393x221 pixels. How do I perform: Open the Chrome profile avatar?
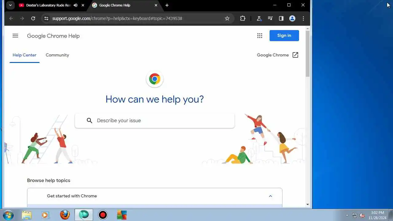coord(292,18)
